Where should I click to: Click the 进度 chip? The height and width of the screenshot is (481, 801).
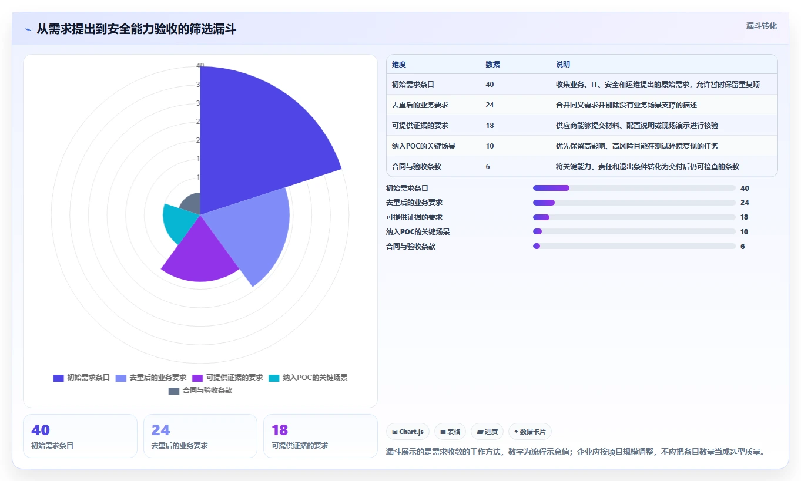pos(487,432)
